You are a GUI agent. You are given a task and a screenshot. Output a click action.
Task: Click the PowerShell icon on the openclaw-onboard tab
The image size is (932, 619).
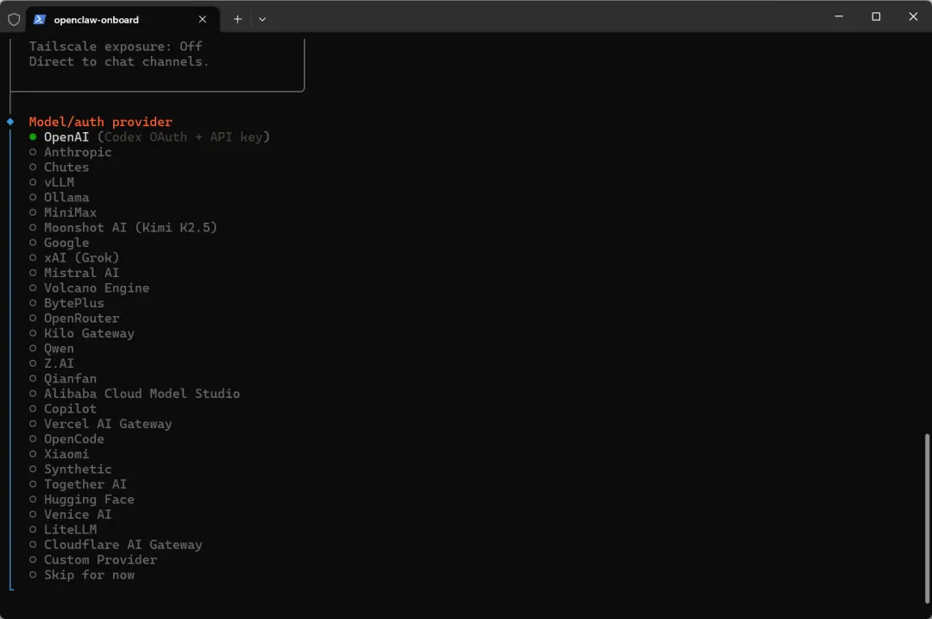coord(39,20)
